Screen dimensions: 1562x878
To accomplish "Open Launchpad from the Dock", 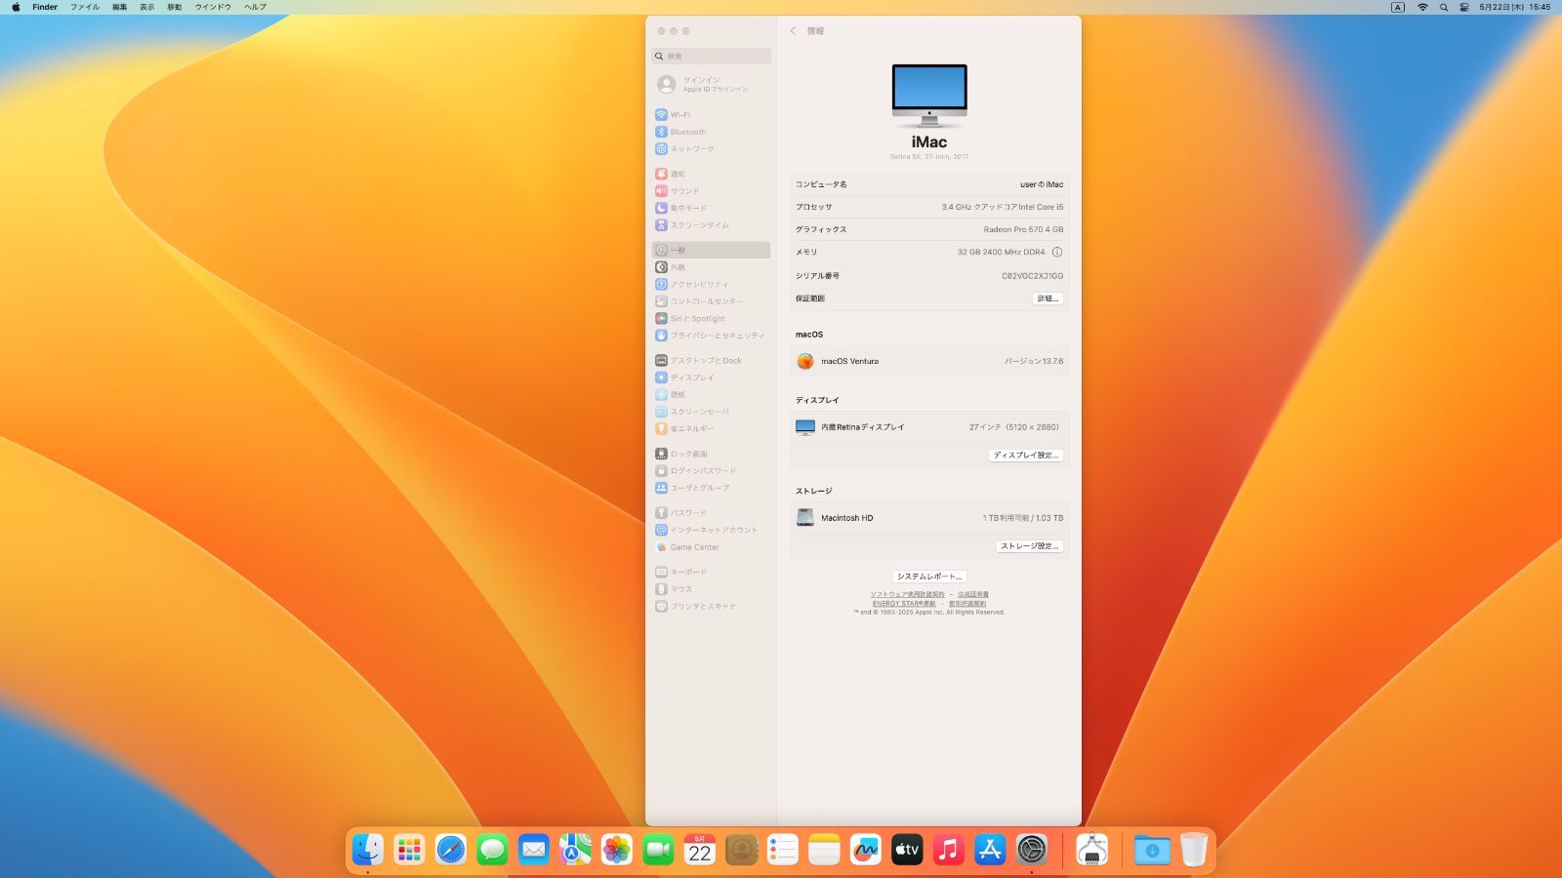I will point(409,850).
